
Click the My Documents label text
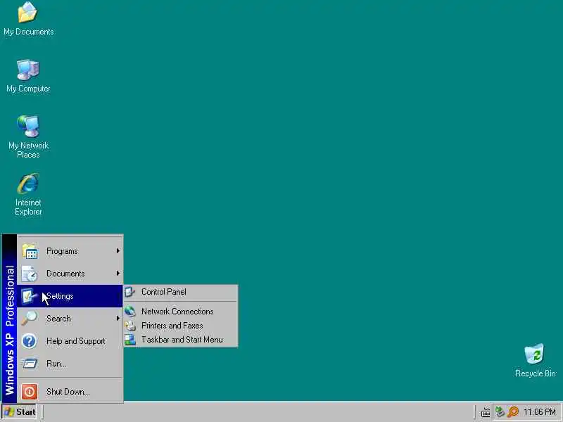coord(29,32)
